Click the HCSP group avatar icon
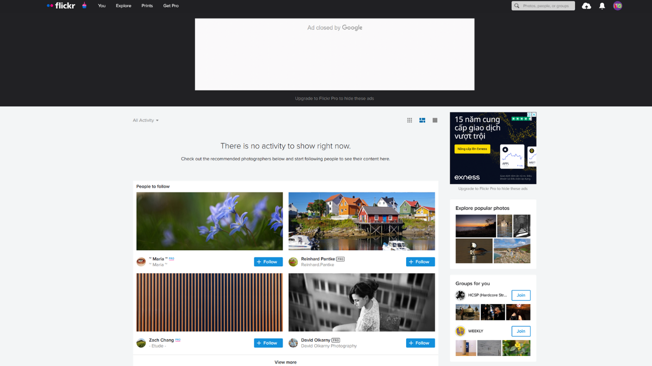 click(x=460, y=295)
